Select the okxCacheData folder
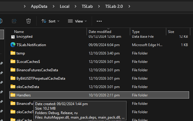193x121 pixels. [99, 87]
